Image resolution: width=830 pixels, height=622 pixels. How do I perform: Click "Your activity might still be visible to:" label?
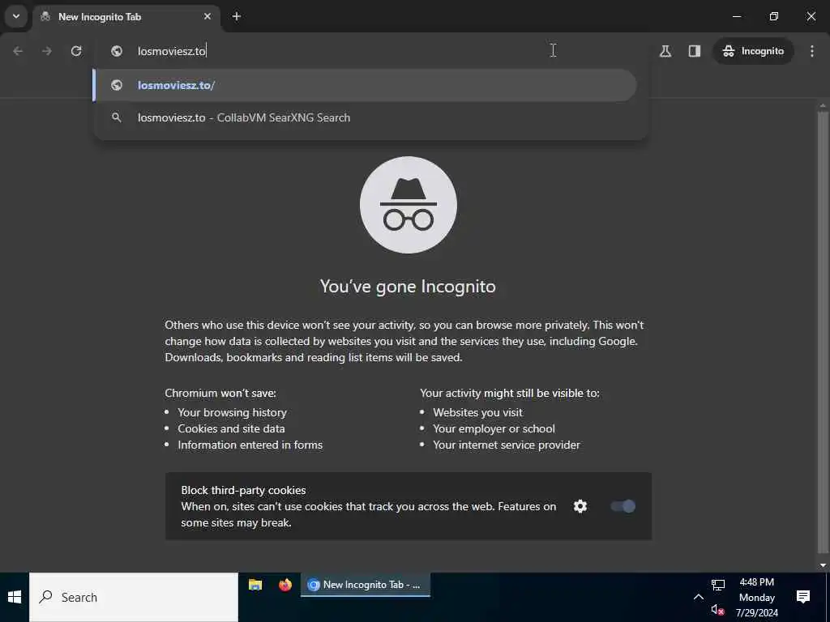point(510,393)
